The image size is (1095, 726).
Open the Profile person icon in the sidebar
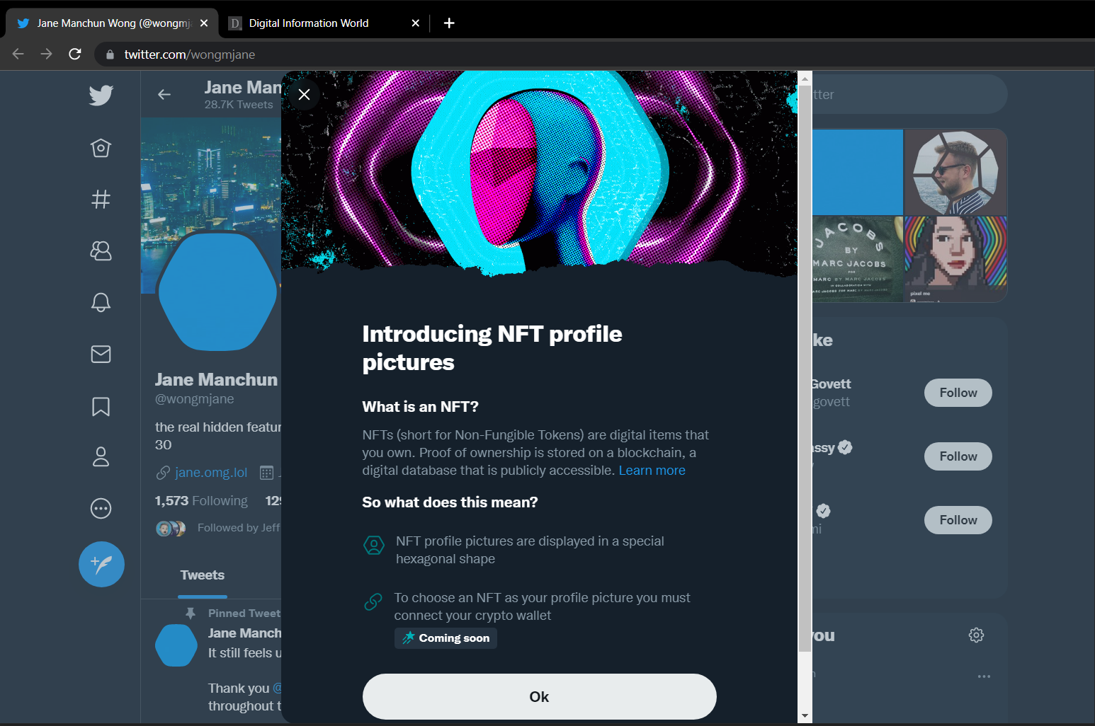101,456
